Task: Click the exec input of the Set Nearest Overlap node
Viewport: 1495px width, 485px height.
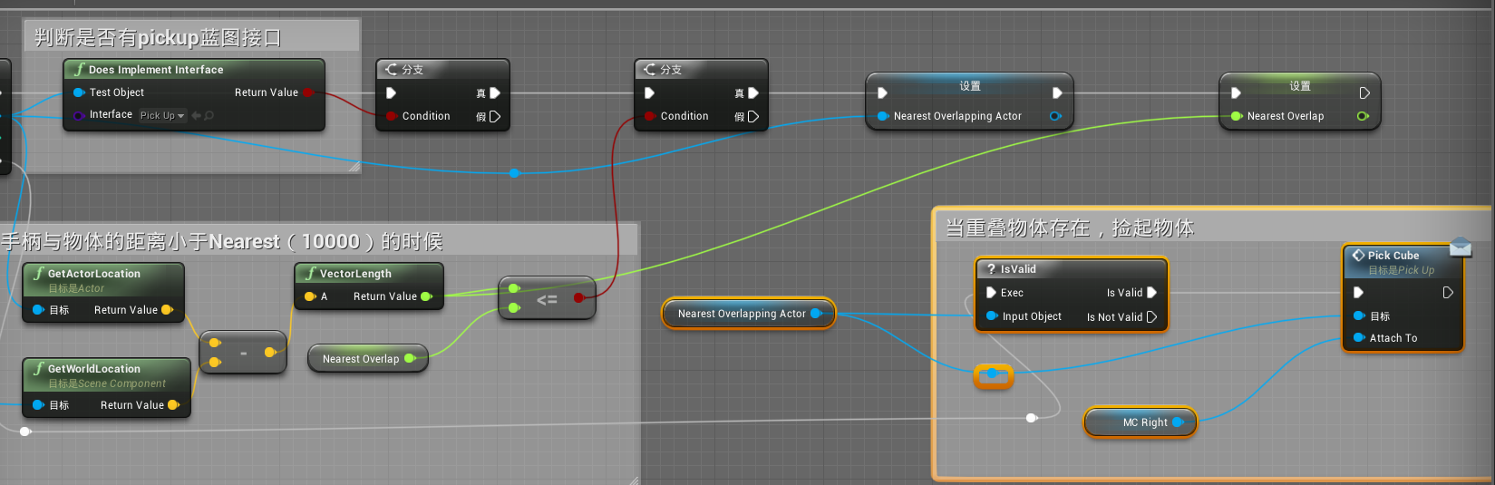Action: [1236, 92]
